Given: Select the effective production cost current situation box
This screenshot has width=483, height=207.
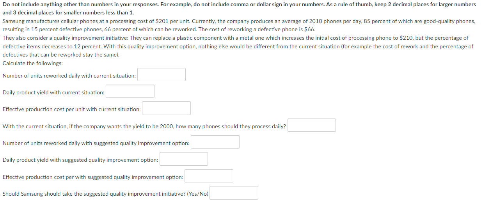Looking at the screenshot, I should pos(166,108).
